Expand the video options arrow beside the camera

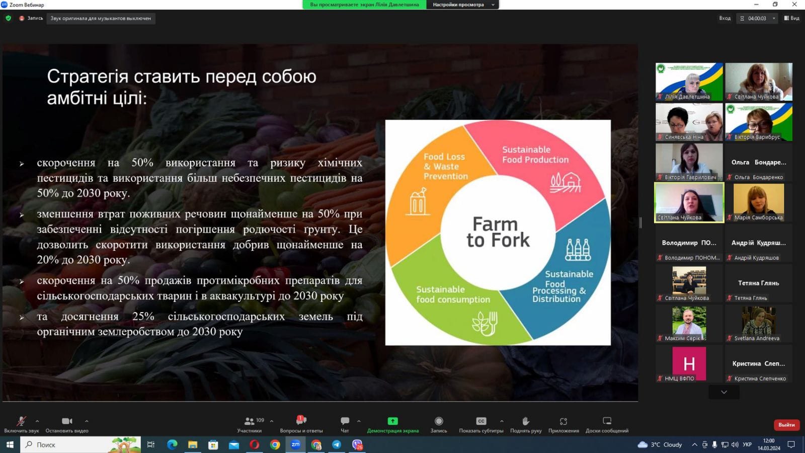point(87,421)
